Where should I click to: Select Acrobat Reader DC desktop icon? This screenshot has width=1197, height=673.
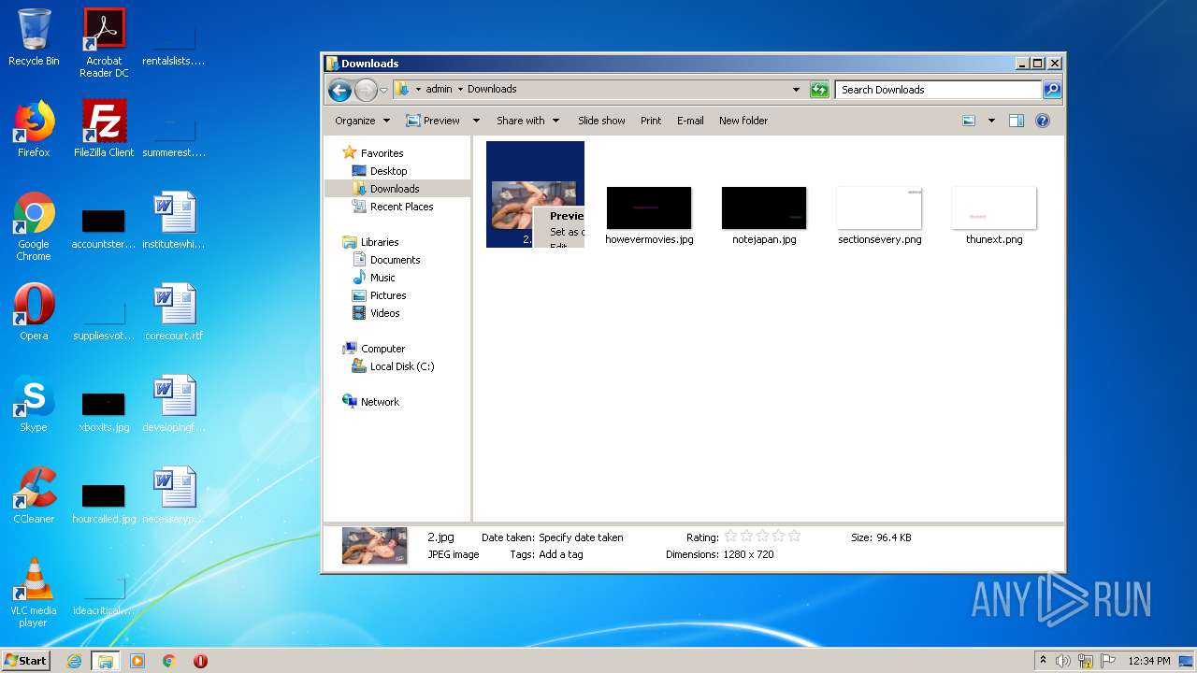104,42
